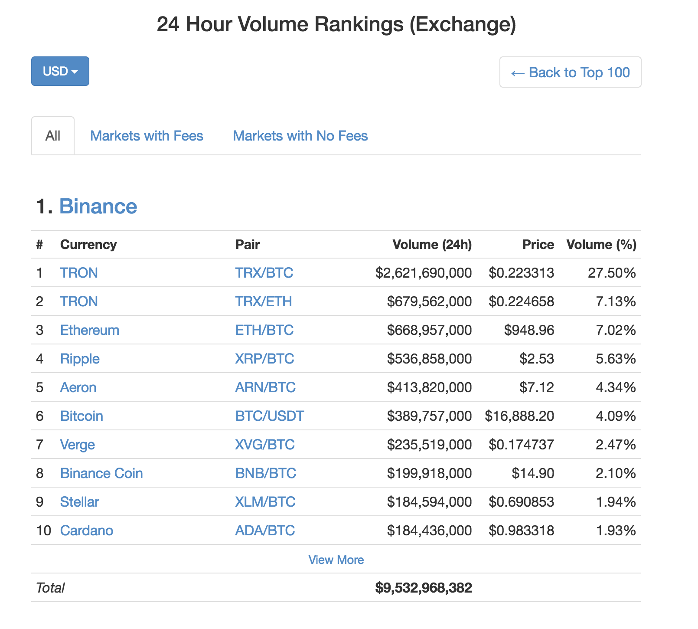This screenshot has width=698, height=629.
Task: Click the ETH/BTC pair link
Action: pyautogui.click(x=264, y=330)
